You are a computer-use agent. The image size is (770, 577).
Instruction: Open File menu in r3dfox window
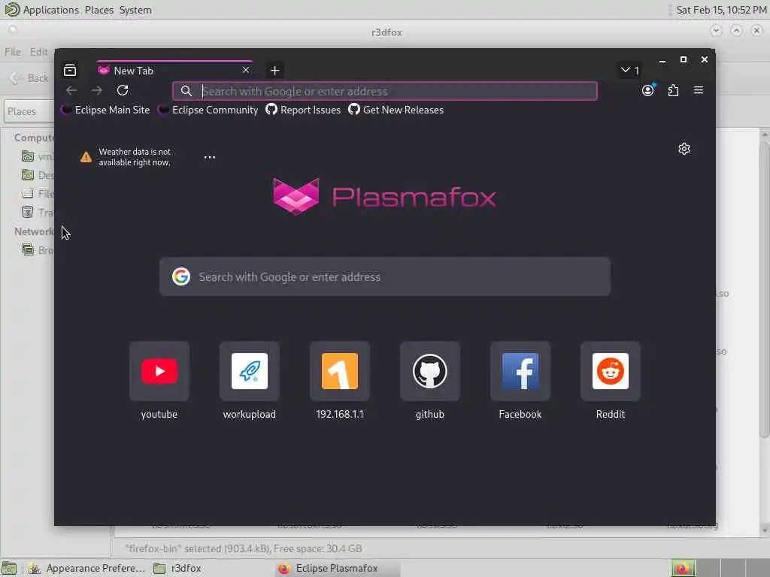(13, 52)
